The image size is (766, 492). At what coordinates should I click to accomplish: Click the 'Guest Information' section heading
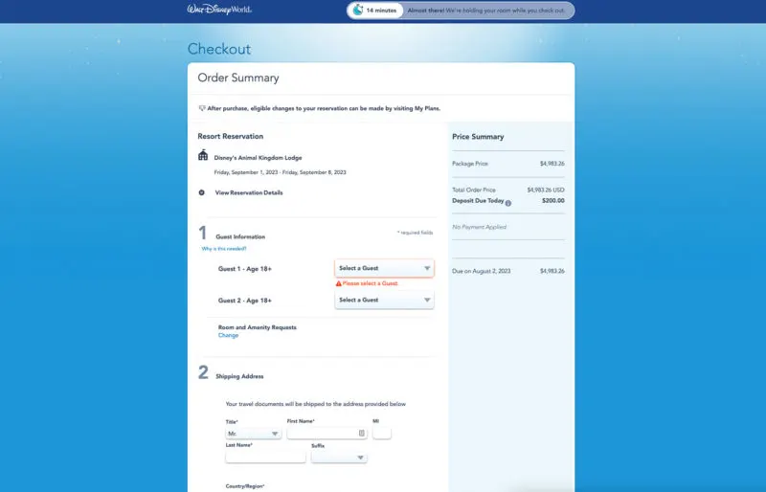[x=240, y=237]
